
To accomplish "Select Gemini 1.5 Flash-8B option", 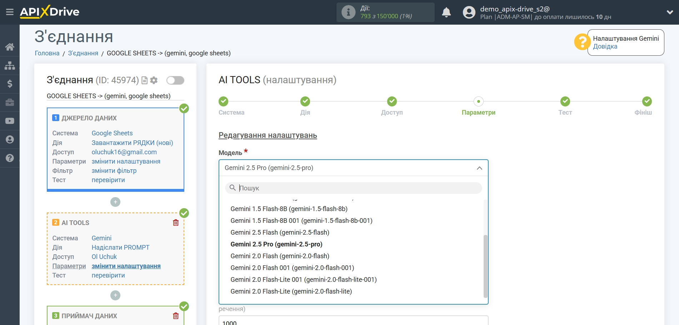I will 289,209.
